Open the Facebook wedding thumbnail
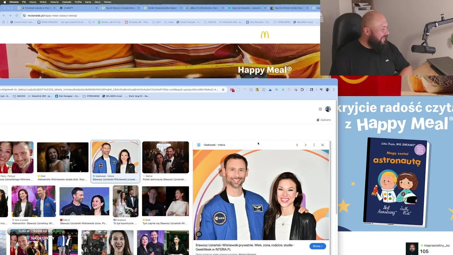Image resolution: width=453 pixels, height=255 pixels. click(126, 201)
